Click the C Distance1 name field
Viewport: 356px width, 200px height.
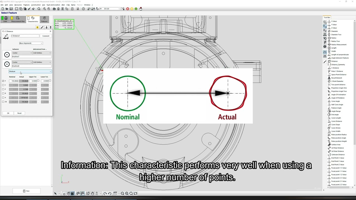[x=25, y=36]
